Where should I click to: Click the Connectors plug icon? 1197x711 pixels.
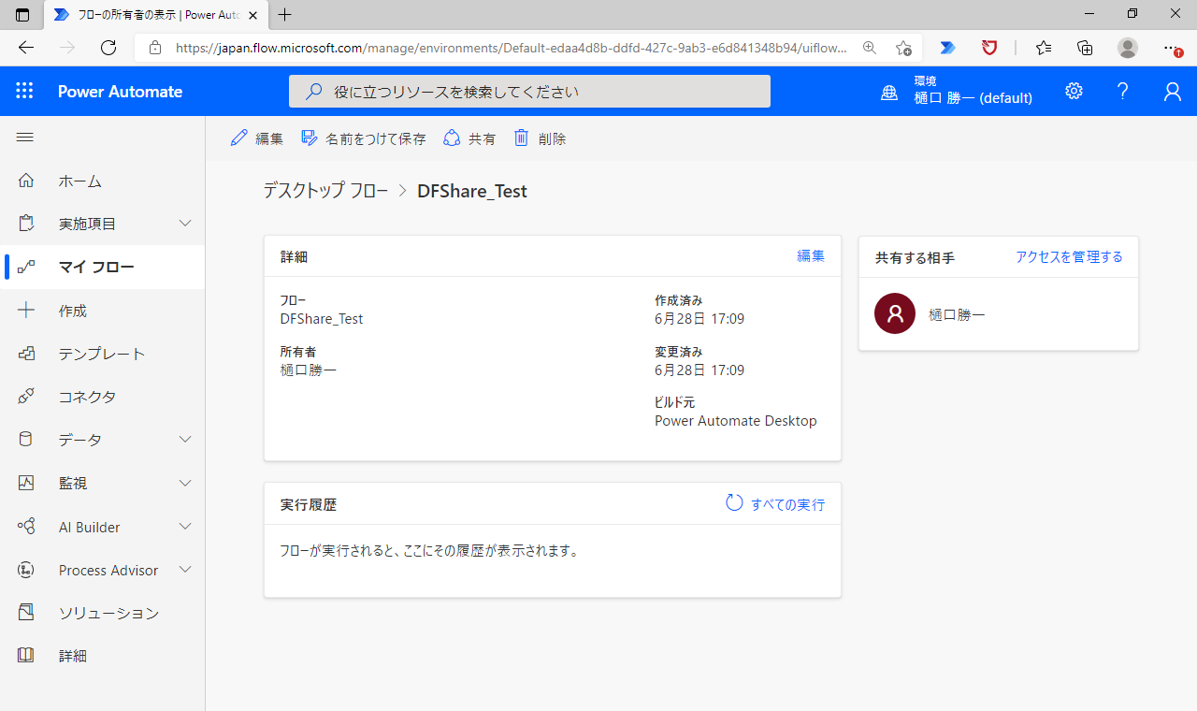coord(26,397)
